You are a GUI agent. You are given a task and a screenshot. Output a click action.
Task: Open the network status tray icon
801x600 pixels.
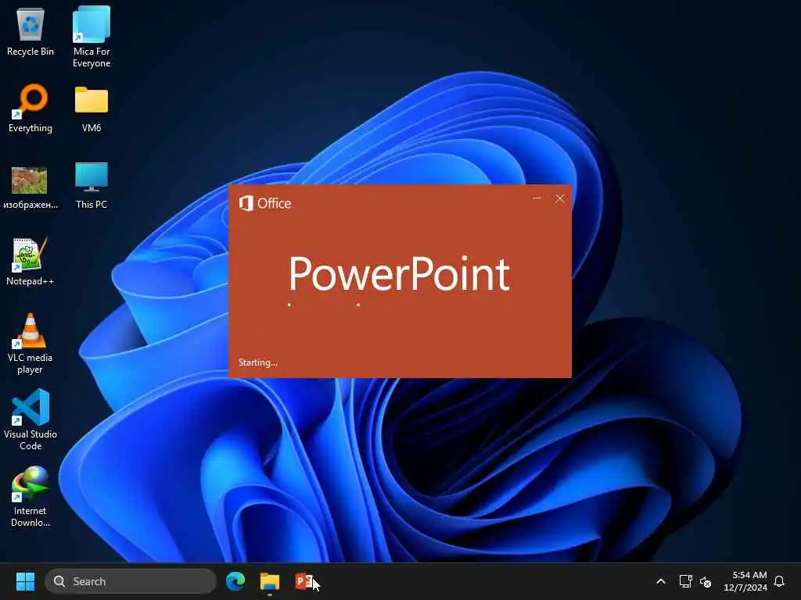click(x=685, y=581)
